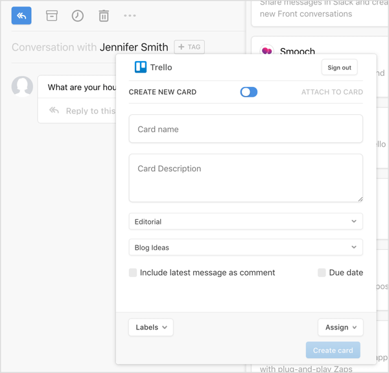This screenshot has height=373, width=389.
Task: Click into the Card Description textarea
Action: (246, 178)
